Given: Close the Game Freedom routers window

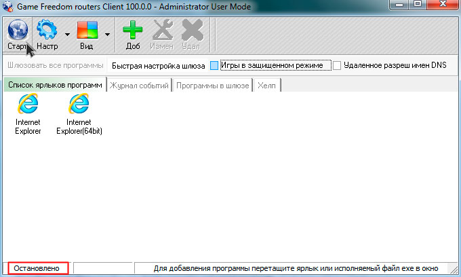Looking at the screenshot, I should [443, 5].
